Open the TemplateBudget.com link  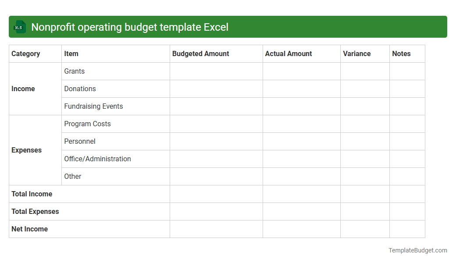pos(417,250)
